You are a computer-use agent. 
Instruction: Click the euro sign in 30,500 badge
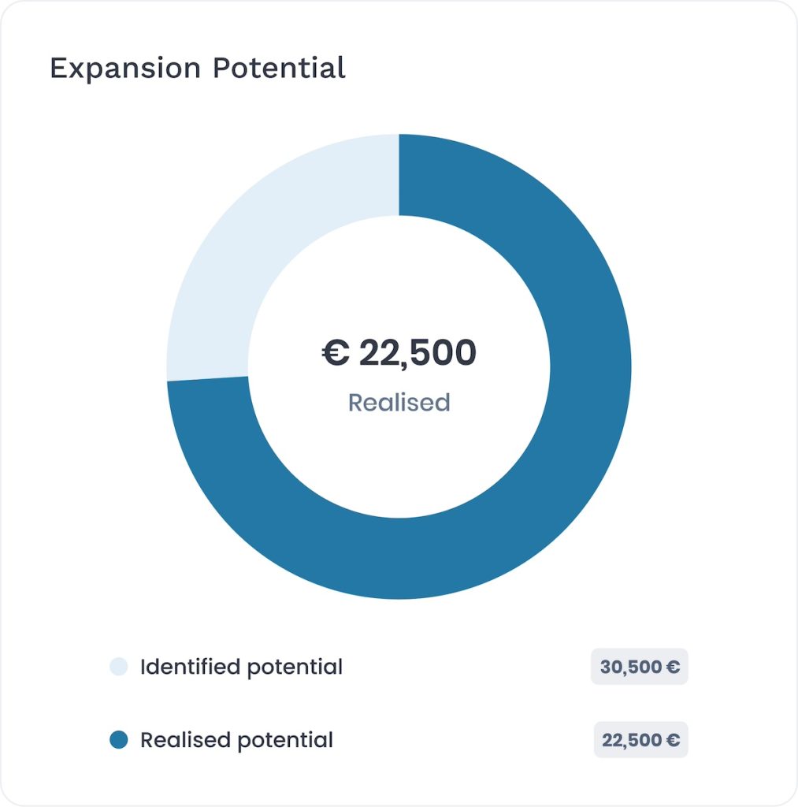point(673,667)
